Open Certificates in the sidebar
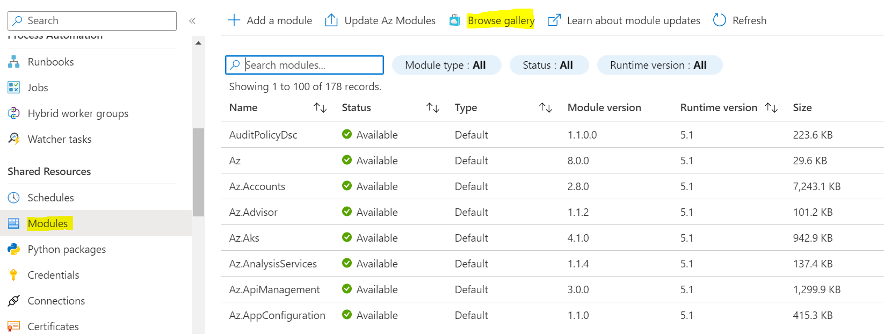Viewport: 884px width, 334px height. click(53, 326)
